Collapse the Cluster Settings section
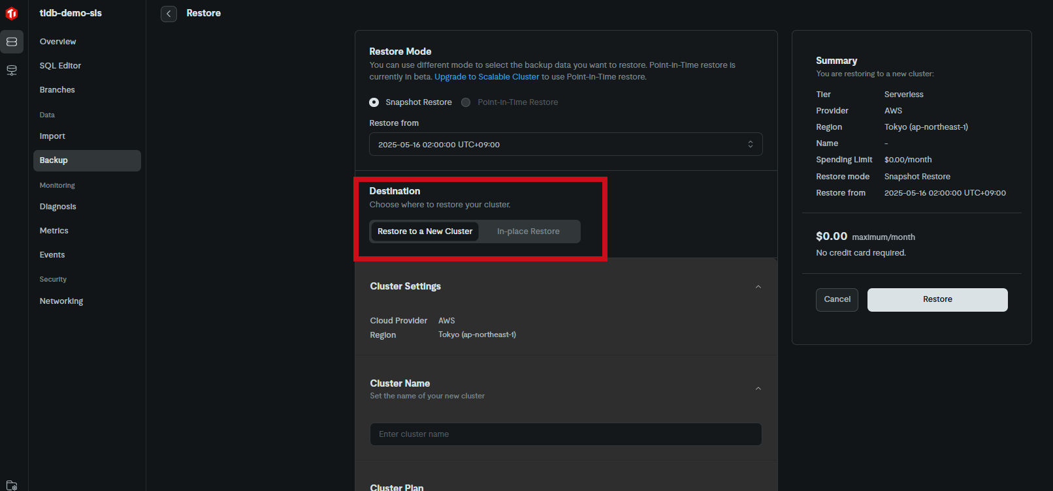Viewport: 1053px width, 491px height. [758, 287]
